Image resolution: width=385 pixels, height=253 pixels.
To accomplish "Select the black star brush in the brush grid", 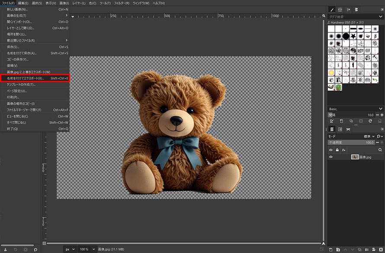I will [x=353, y=36].
